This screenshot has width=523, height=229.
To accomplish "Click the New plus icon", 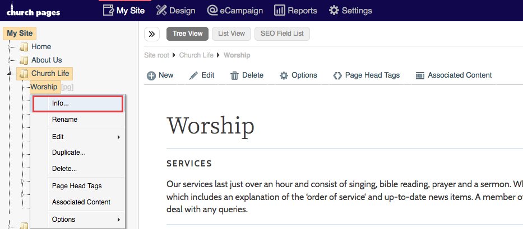I will click(x=151, y=76).
